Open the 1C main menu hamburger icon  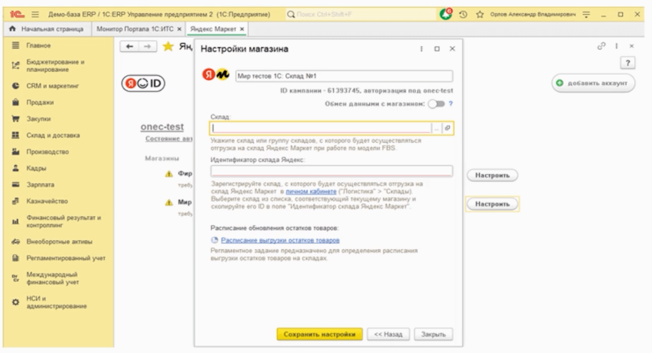tap(35, 14)
